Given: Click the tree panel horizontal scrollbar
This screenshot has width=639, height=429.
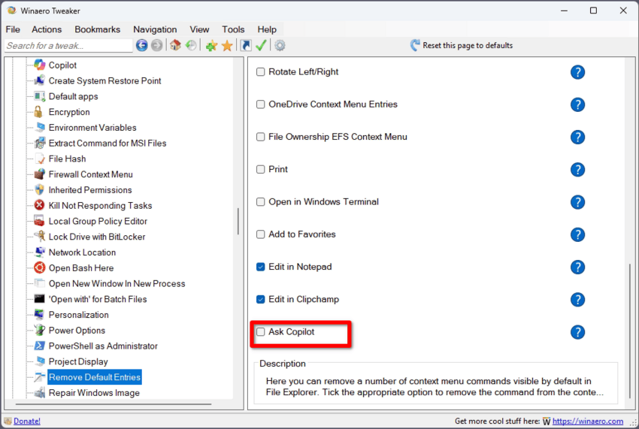Looking at the screenshot, I should pyautogui.click(x=114, y=404).
